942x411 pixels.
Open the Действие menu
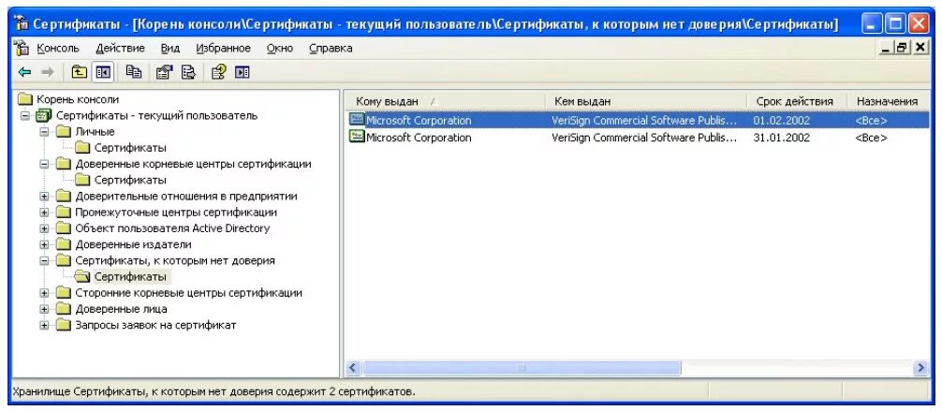pyautogui.click(x=120, y=48)
